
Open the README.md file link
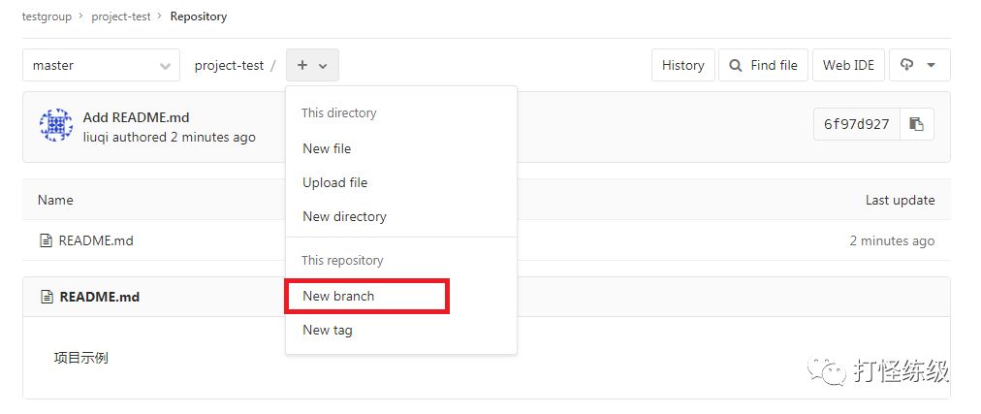pyautogui.click(x=96, y=240)
